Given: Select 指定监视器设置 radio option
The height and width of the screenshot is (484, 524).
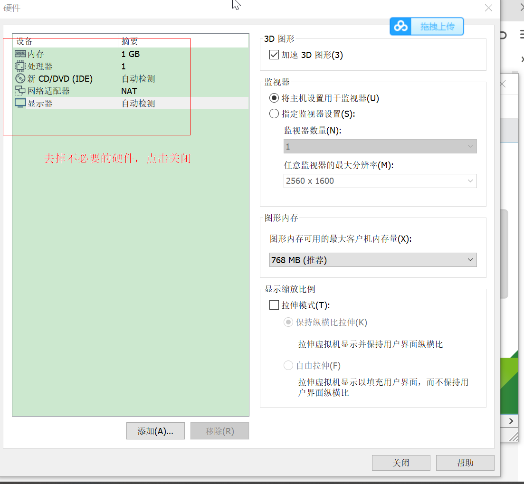Looking at the screenshot, I should (274, 114).
